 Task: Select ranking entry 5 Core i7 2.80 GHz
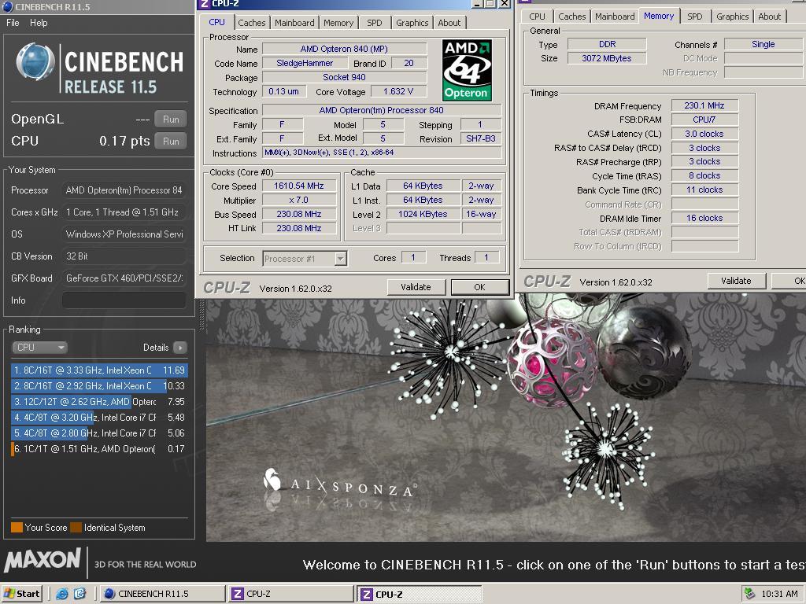(x=98, y=433)
